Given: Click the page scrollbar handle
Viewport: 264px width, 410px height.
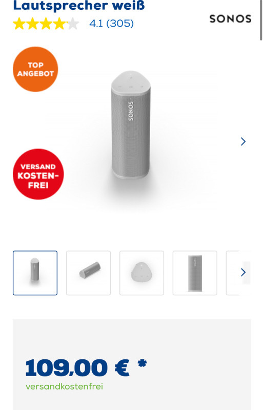Looking at the screenshot, I should 261,19.
